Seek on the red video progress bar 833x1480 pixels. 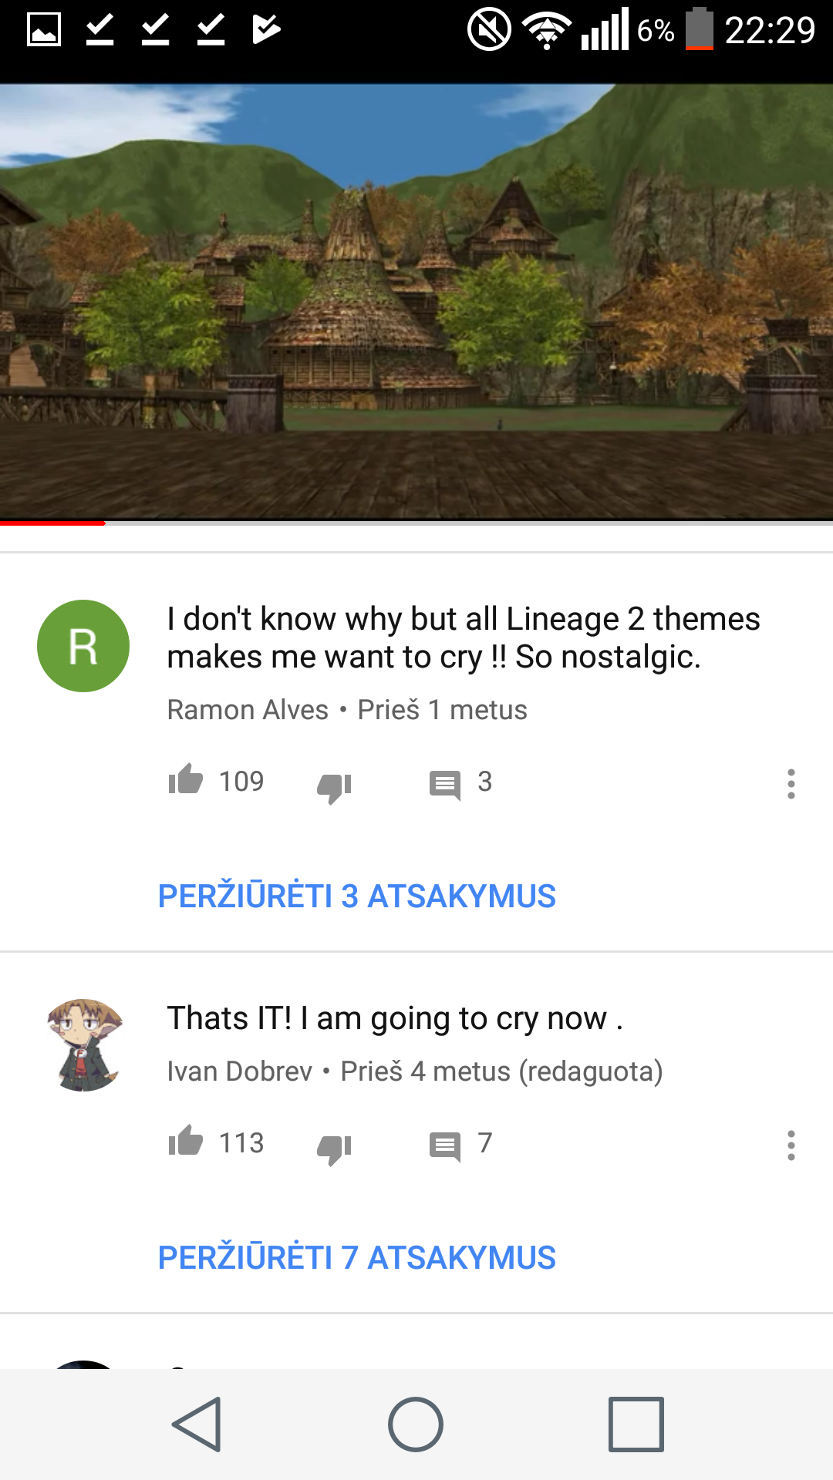(x=416, y=523)
